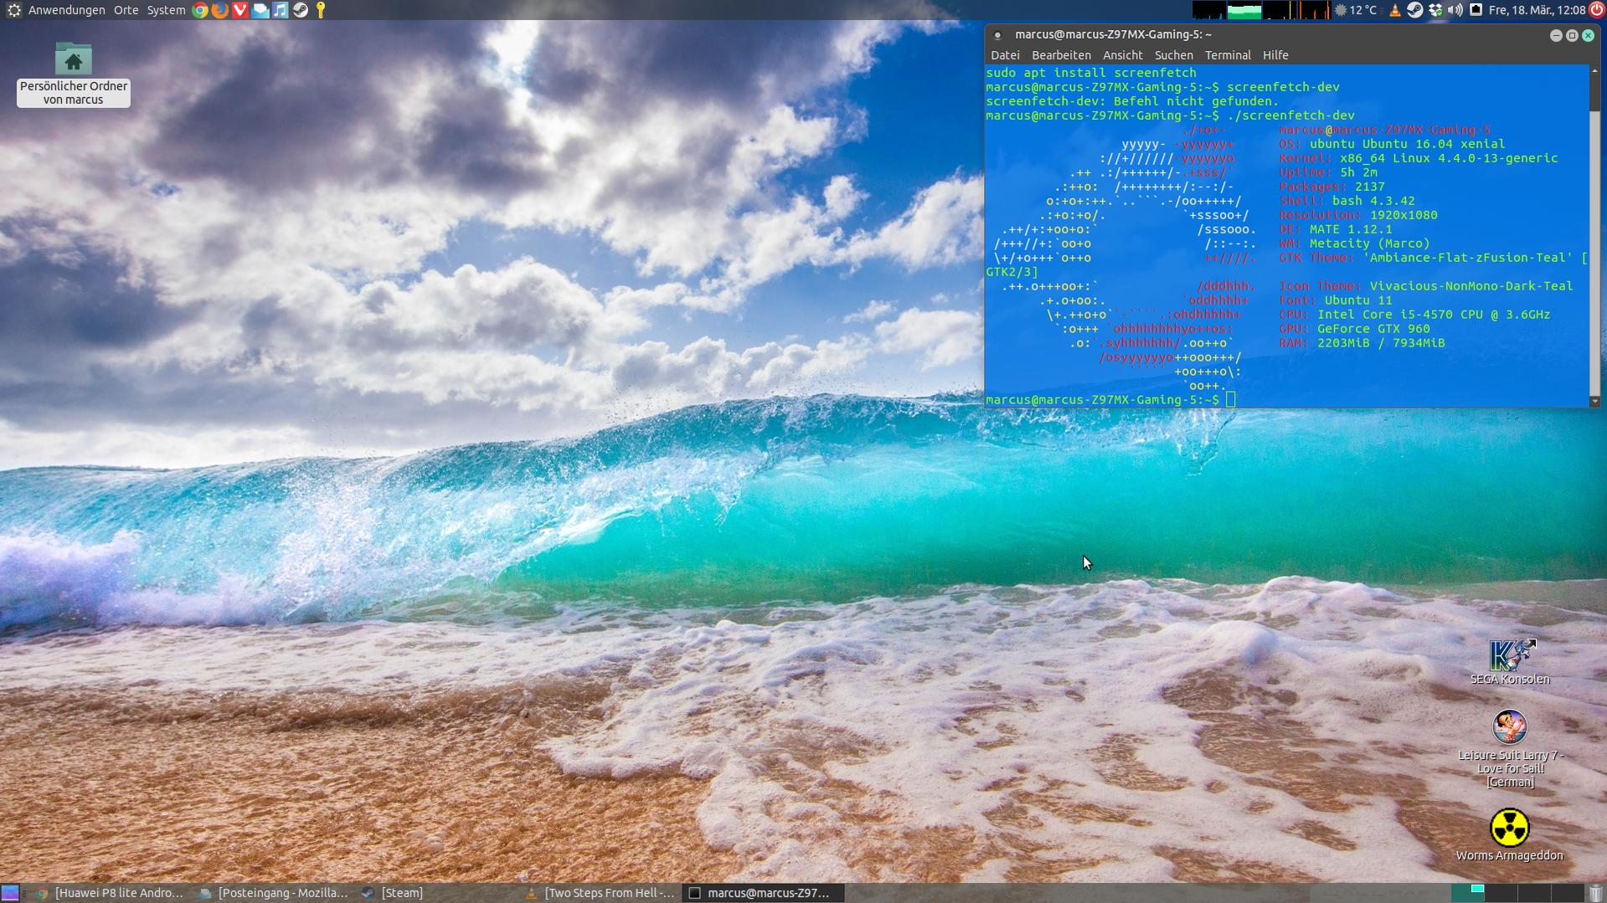The height and width of the screenshot is (903, 1607).
Task: Click the text 'sudo apt install screenfetch'
Action: tap(1091, 73)
